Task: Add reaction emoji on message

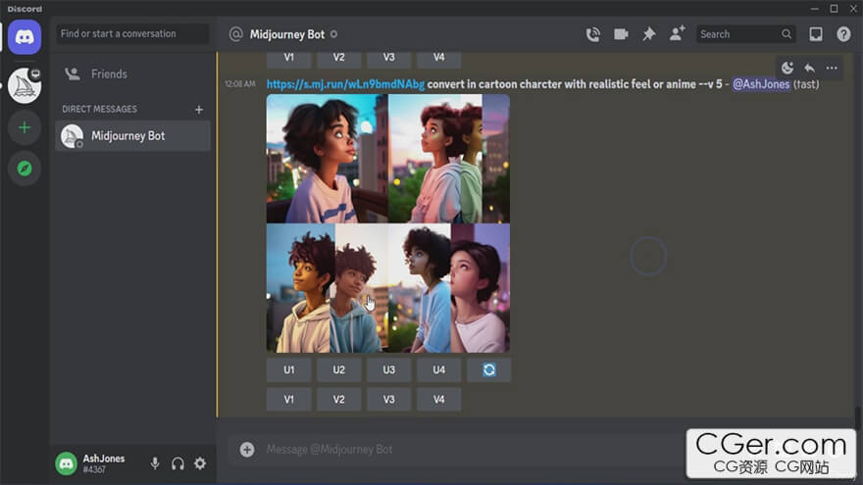Action: (x=787, y=68)
